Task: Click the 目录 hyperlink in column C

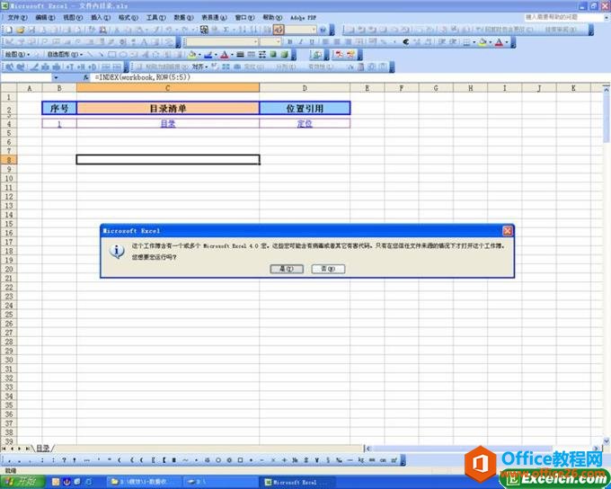Action: [x=168, y=124]
